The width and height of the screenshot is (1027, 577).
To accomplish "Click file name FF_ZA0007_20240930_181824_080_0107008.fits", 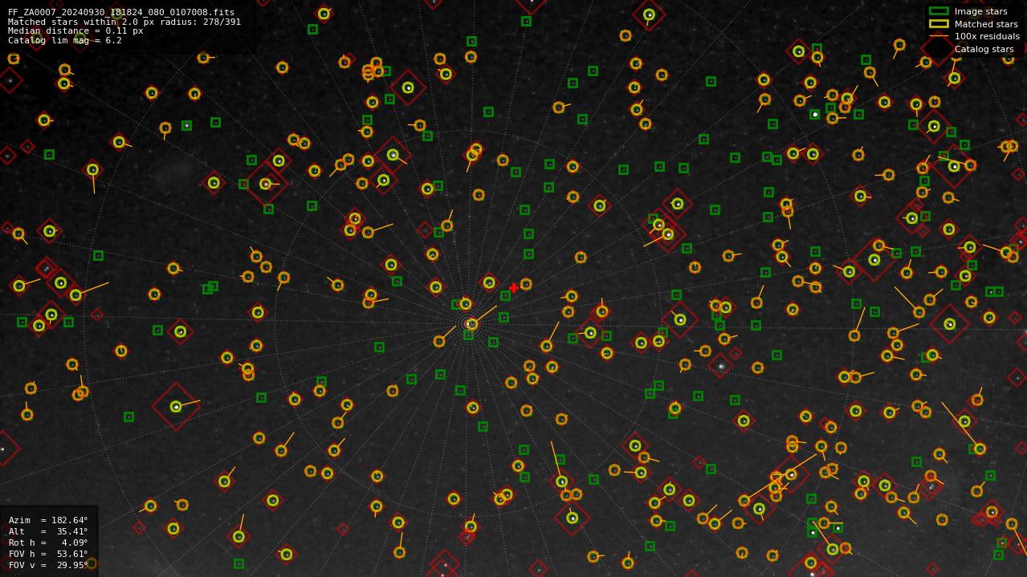I will (x=121, y=13).
